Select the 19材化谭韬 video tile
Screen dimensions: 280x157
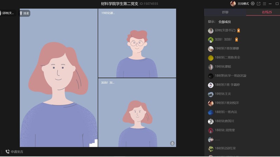point(137,43)
